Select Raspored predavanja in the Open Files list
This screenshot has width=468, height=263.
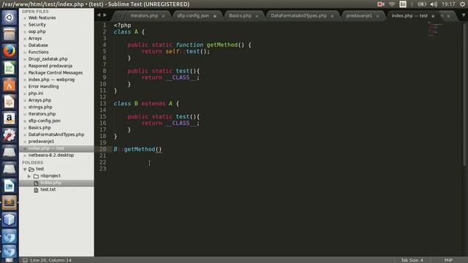pos(50,66)
